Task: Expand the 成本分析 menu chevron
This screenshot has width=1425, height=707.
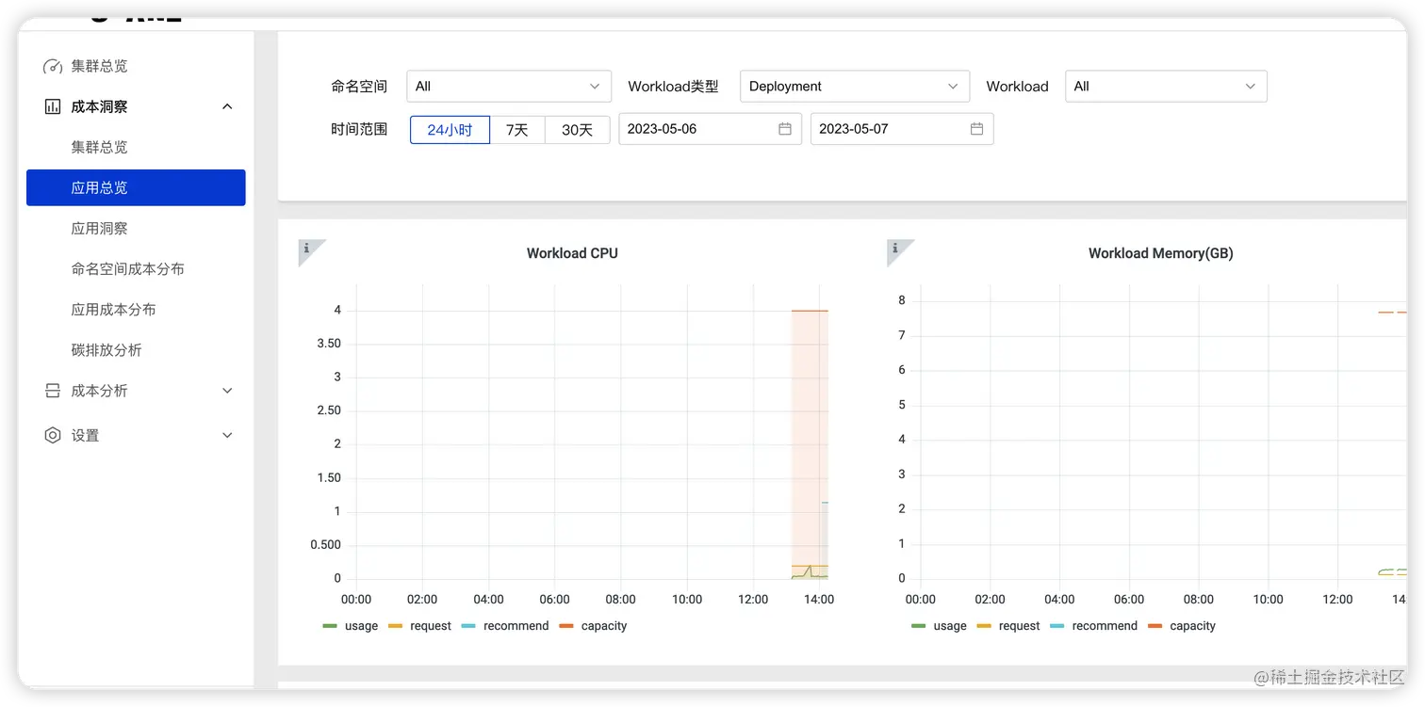Action: [x=227, y=391]
